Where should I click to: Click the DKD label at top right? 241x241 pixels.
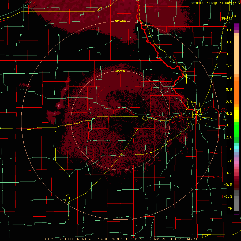point(235,16)
